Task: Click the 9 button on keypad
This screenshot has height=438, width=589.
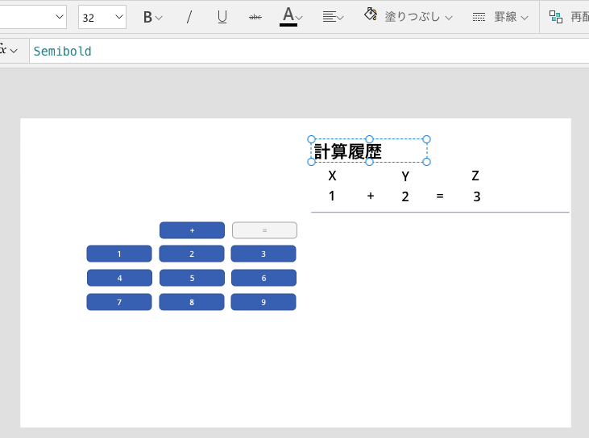Action: tap(263, 302)
